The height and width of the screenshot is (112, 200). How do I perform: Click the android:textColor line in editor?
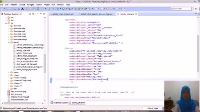[89, 79]
